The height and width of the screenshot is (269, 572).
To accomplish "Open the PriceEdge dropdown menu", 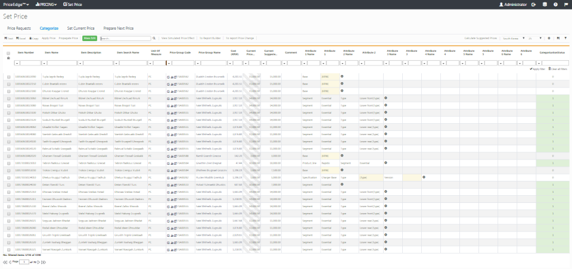I will pyautogui.click(x=16, y=5).
